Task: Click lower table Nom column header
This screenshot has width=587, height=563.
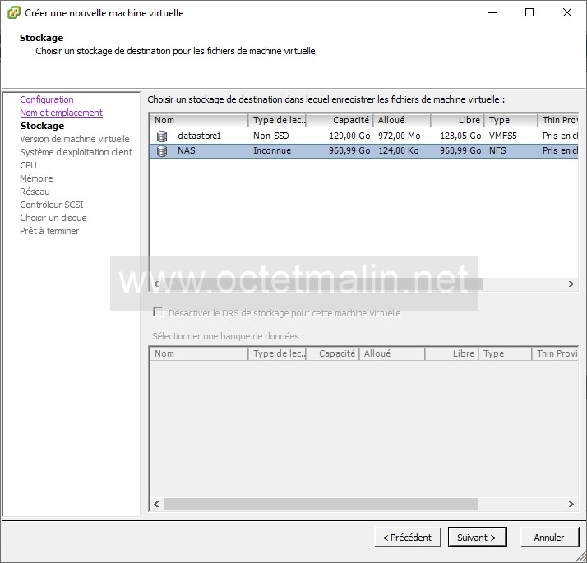Action: tap(199, 353)
